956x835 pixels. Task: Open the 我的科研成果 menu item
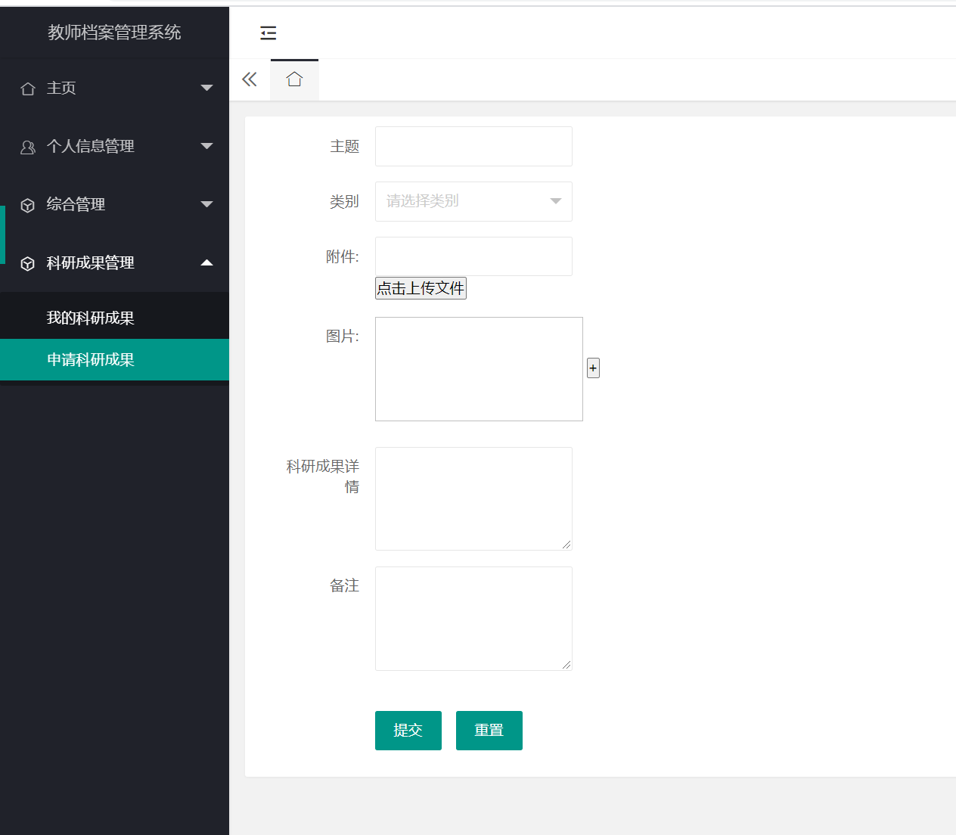(x=91, y=317)
